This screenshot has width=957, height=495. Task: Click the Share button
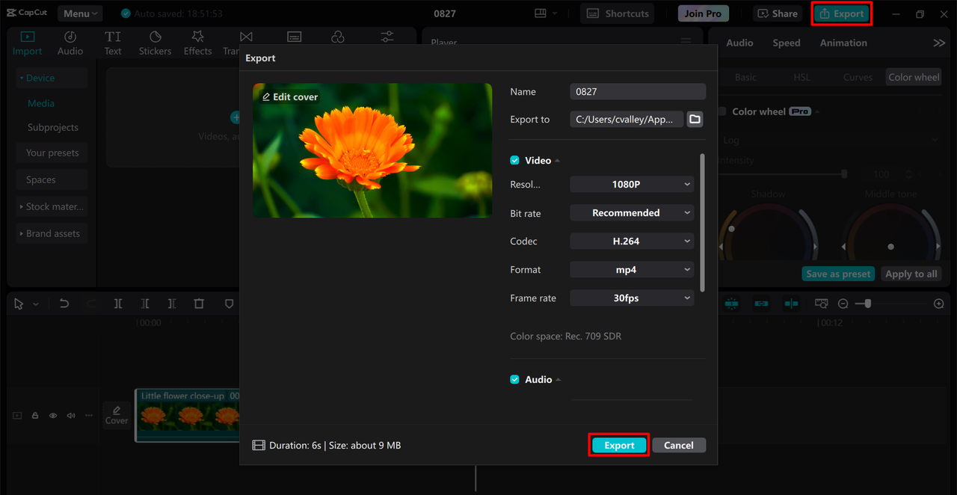click(x=778, y=13)
